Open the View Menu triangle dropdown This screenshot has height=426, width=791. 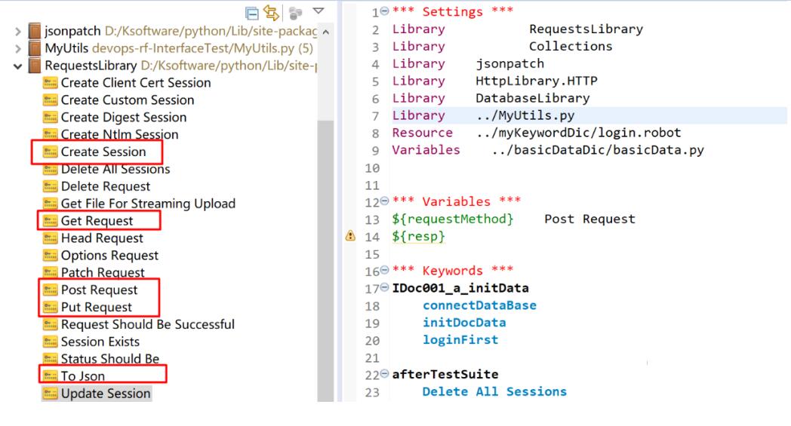pyautogui.click(x=317, y=12)
